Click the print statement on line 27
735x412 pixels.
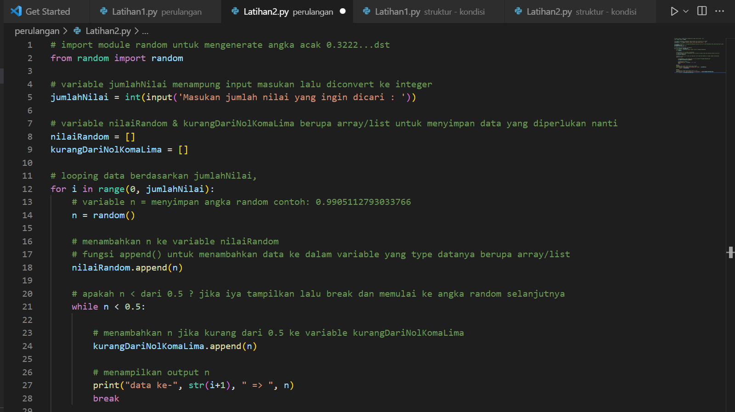coord(193,385)
